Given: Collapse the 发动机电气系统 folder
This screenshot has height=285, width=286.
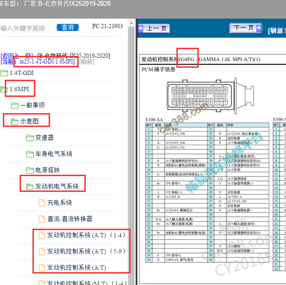Looking at the screenshot, I should 57,186.
